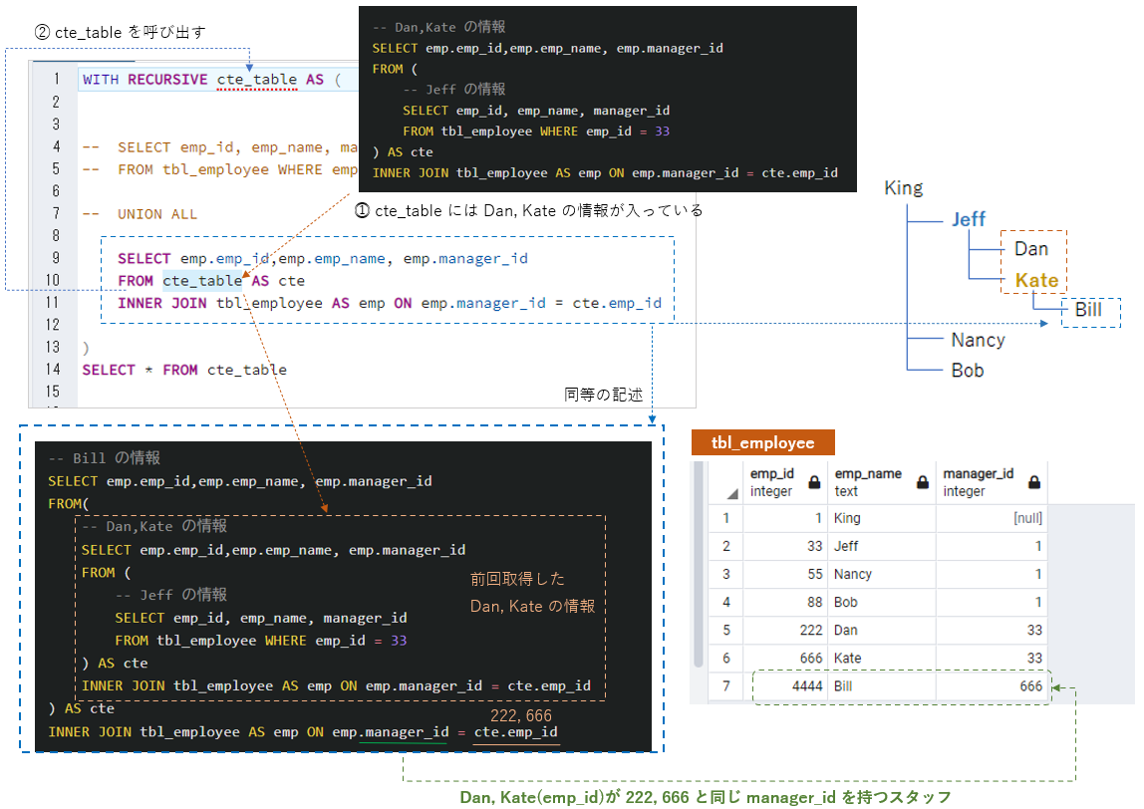Toggle read-only lock on emp_id column
The width and height of the screenshot is (1144, 809).
(x=814, y=481)
